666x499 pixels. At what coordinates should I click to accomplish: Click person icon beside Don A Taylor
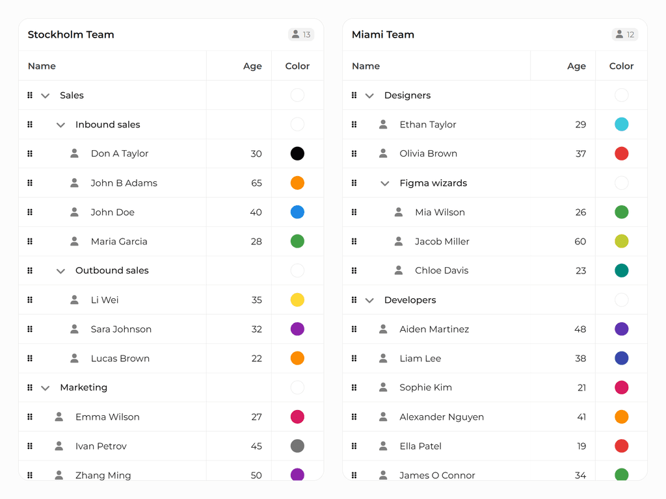pos(75,153)
